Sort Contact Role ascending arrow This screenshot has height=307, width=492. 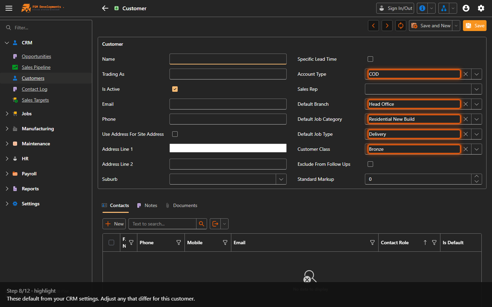(425, 243)
